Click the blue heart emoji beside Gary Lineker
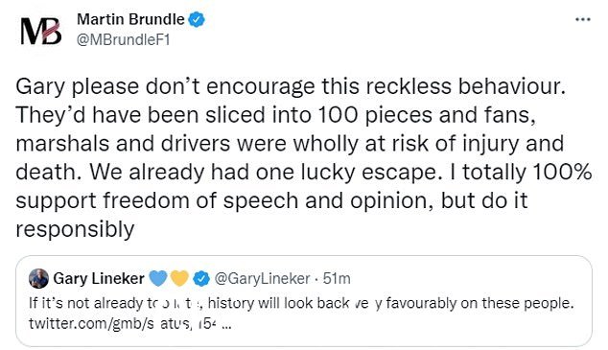 point(158,278)
